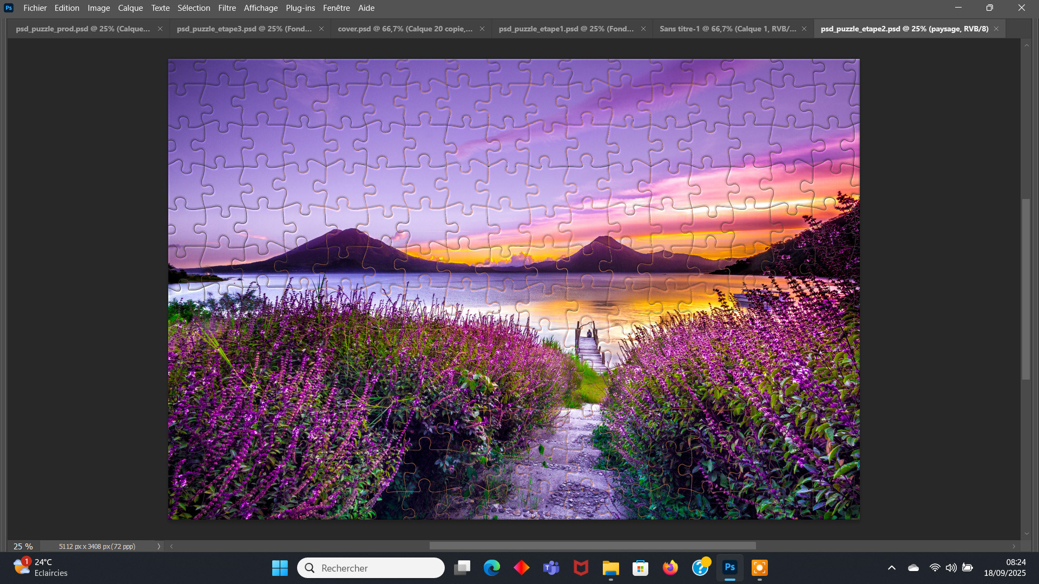Open the Edition menu
This screenshot has width=1039, height=584.
67,8
